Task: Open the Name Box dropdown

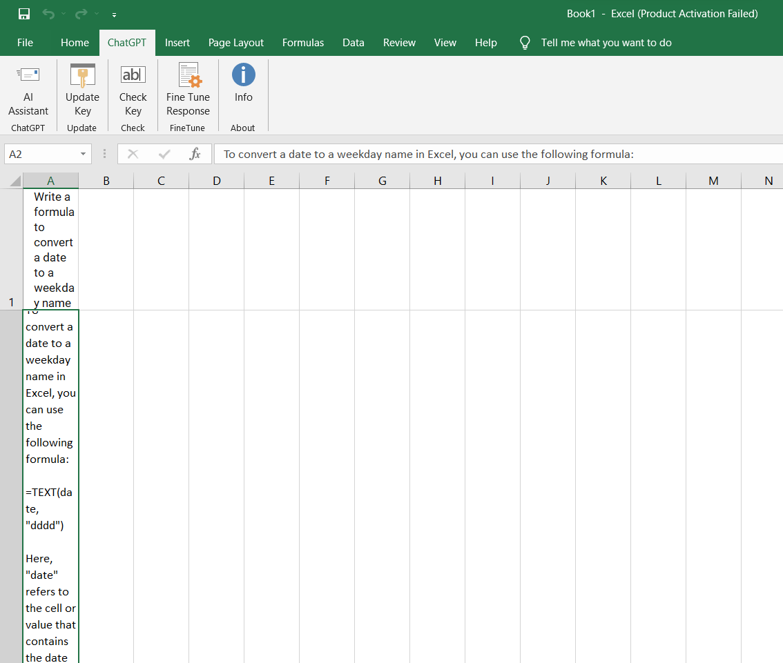Action: pos(84,154)
